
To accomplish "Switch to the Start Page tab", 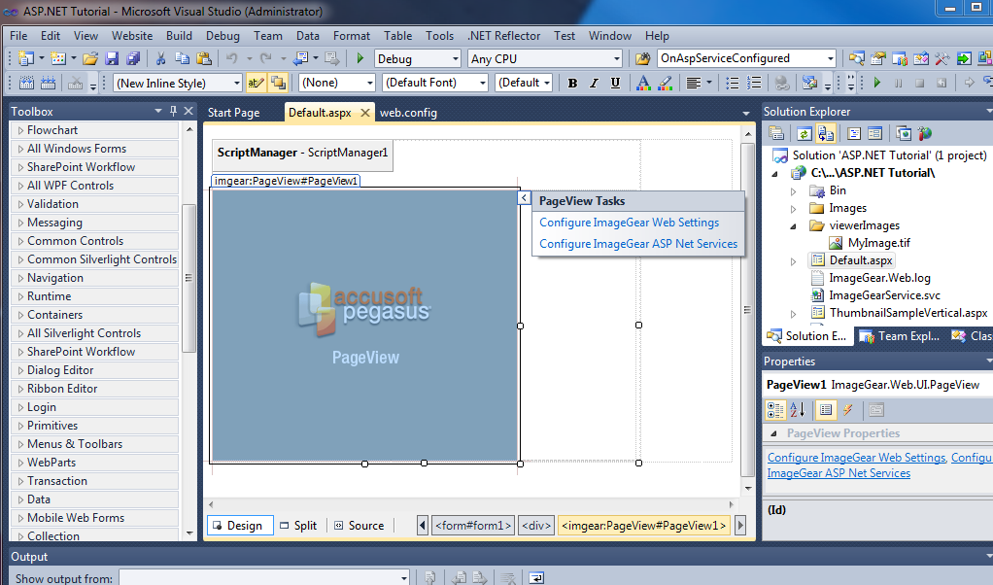I will coord(234,113).
